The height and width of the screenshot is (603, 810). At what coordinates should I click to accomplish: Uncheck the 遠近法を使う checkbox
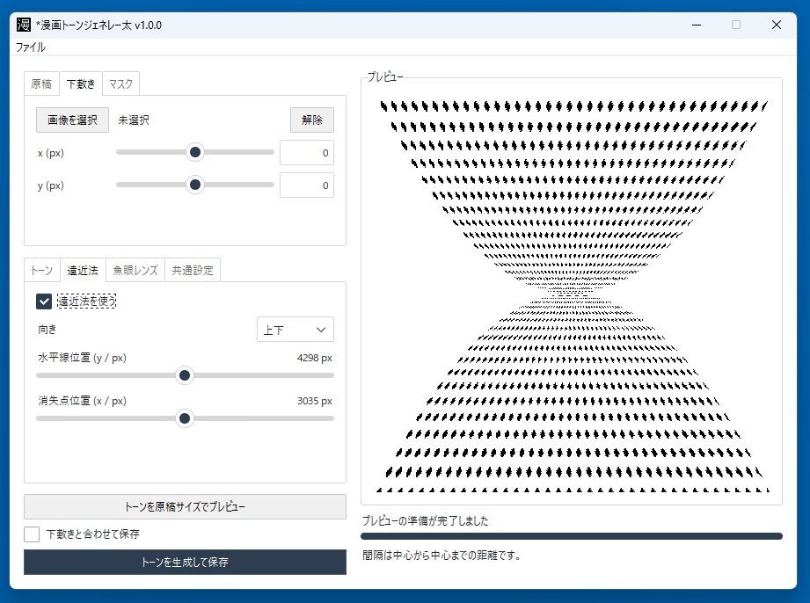(44, 301)
